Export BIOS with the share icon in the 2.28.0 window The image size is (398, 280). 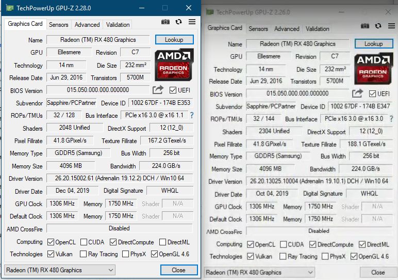[158, 90]
